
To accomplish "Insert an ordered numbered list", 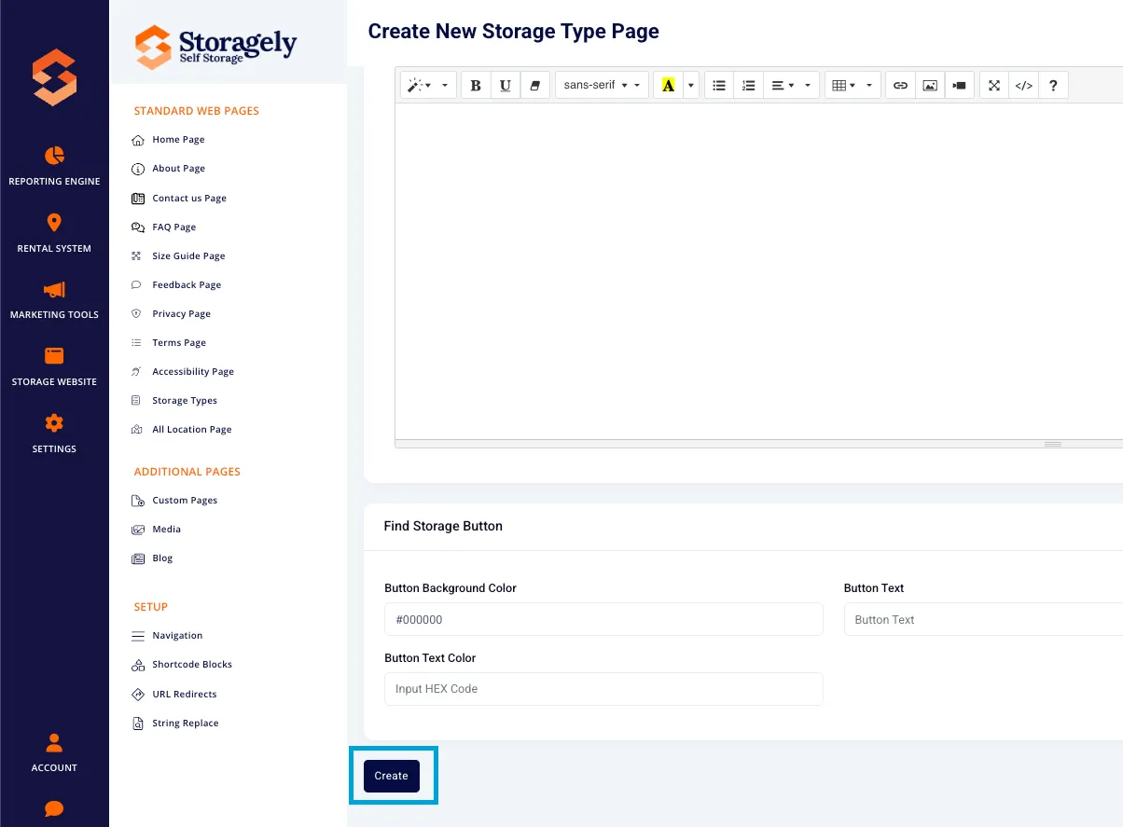I will 748,85.
